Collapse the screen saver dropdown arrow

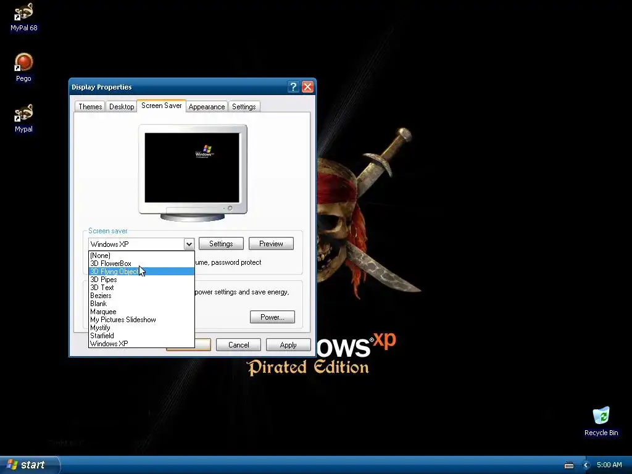[x=189, y=244]
